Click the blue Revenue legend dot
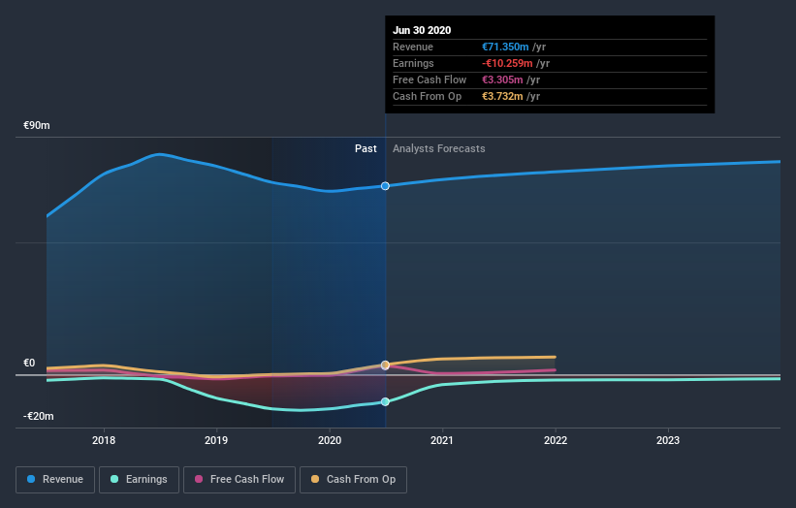Image resolution: width=796 pixels, height=508 pixels. coord(31,479)
